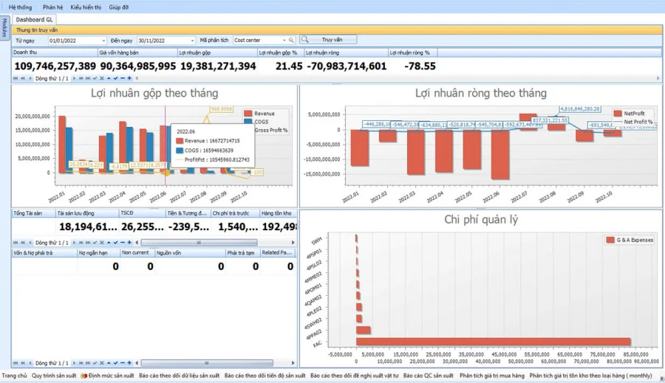Viewport: 665px width, 383px height.
Task: Expand the Cost center dropdown arrow
Action: pyautogui.click(x=284, y=41)
